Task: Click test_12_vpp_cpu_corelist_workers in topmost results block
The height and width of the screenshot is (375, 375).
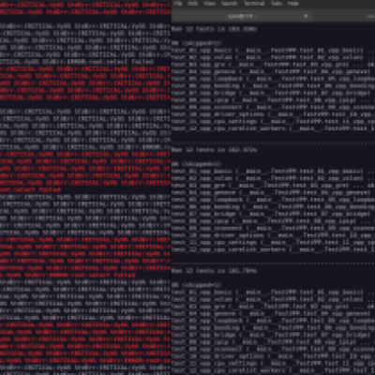Action: coord(273,128)
